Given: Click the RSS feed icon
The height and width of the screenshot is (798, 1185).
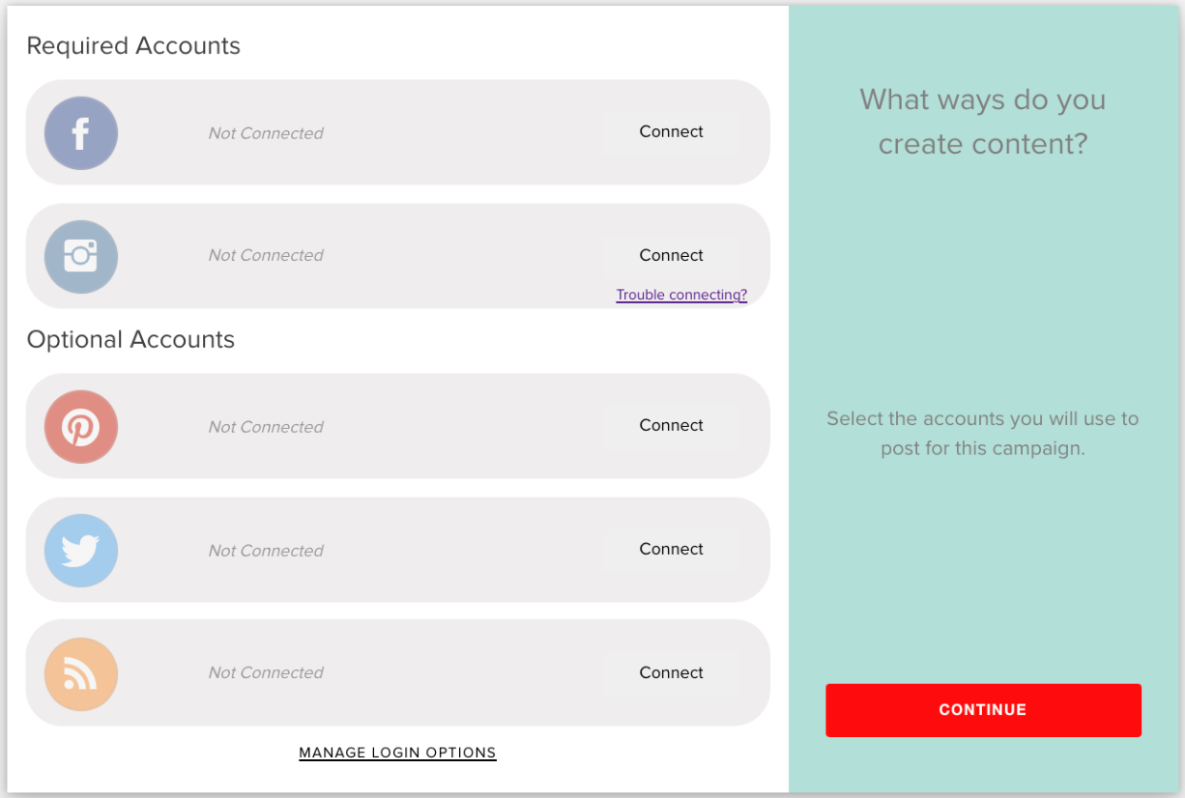Looking at the screenshot, I should (x=81, y=674).
